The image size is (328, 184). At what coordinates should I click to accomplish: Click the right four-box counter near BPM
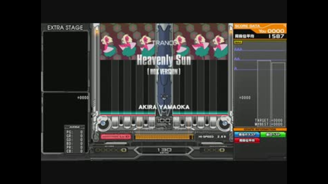[x=214, y=150]
